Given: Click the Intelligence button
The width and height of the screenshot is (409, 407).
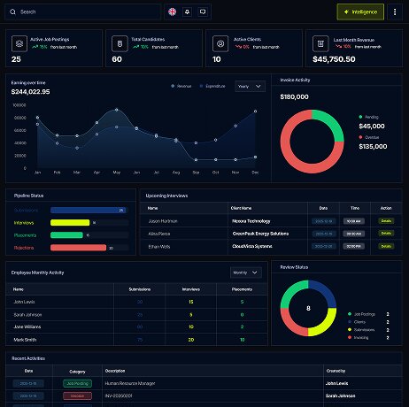Looking at the screenshot, I should click(x=360, y=12).
